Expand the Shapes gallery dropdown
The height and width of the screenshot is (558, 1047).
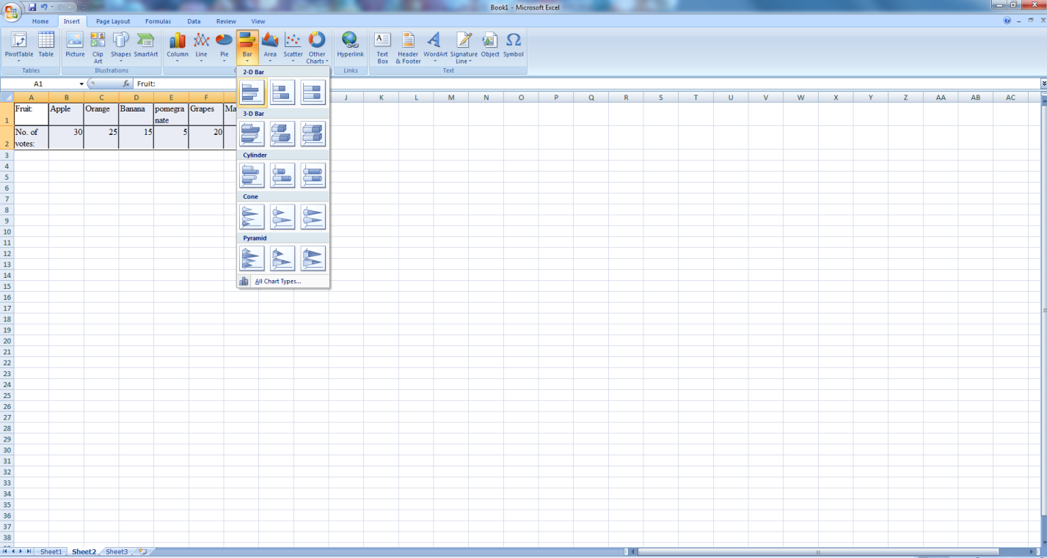pyautogui.click(x=121, y=47)
